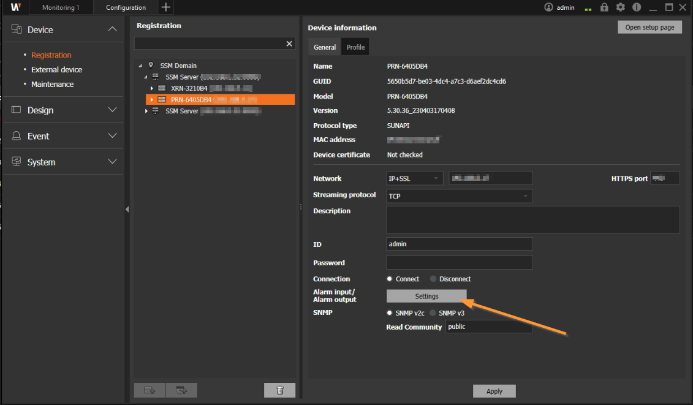Go to Registration menu item
Viewport: 693px width, 405px height.
pyautogui.click(x=51, y=55)
